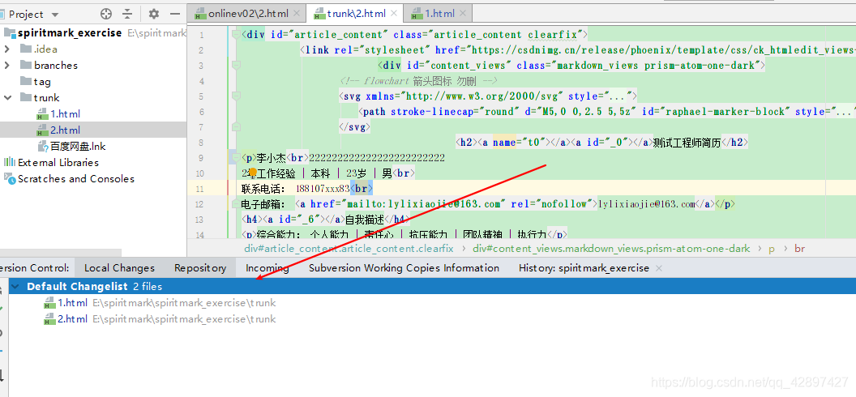Close the onlinev02\2.html tab

tap(297, 14)
